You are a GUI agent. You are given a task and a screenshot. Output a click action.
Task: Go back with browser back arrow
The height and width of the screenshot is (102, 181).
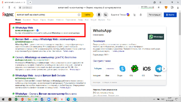tap(3, 8)
